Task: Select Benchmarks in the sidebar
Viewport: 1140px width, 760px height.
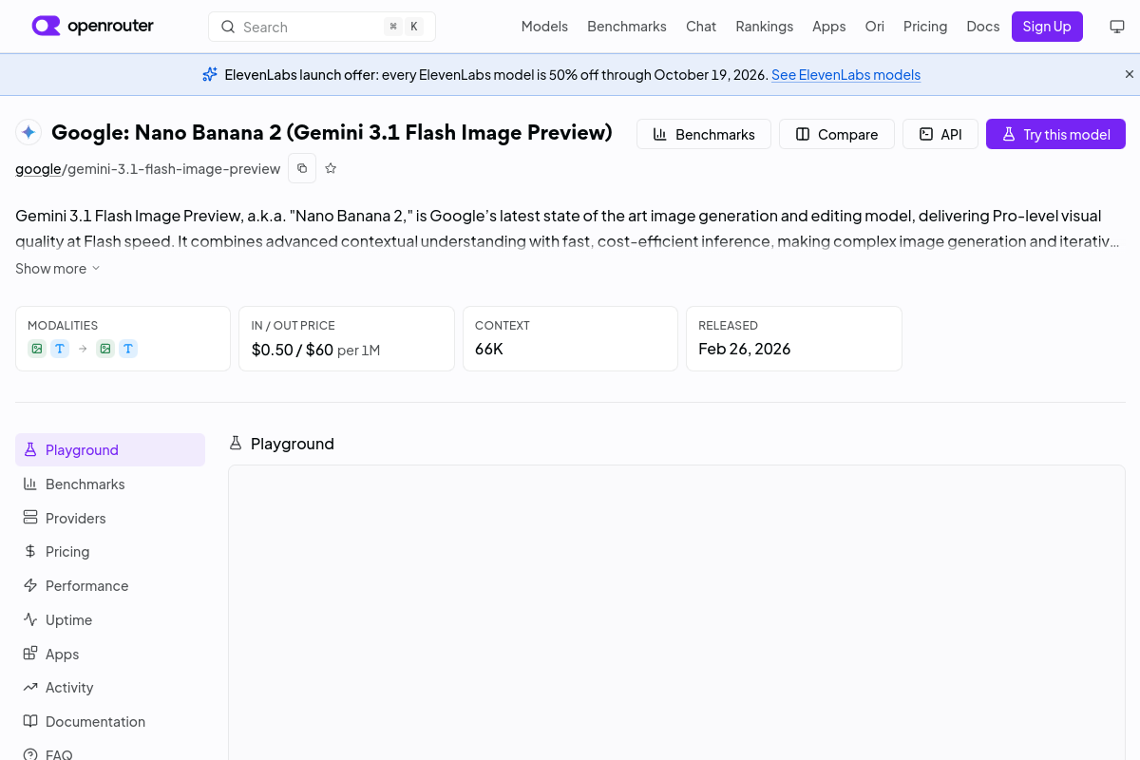Action: [x=110, y=484]
